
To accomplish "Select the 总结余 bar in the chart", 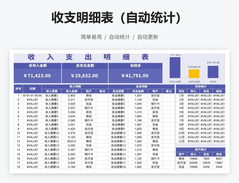I will [213, 72].
